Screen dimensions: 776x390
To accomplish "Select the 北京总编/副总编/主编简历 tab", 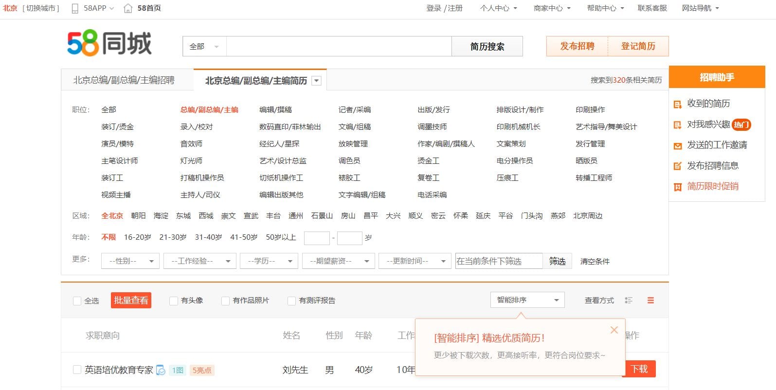I will 256,81.
